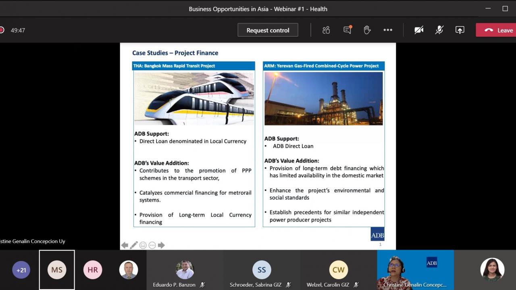Select the CW avatar for Welzel, Carolin GIZ
The width and height of the screenshot is (516, 290).
click(338, 270)
